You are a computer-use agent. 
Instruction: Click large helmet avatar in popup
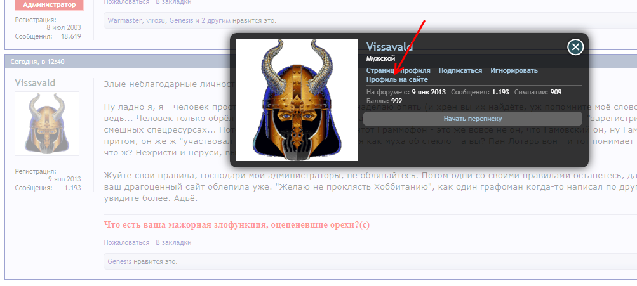pyautogui.click(x=297, y=100)
